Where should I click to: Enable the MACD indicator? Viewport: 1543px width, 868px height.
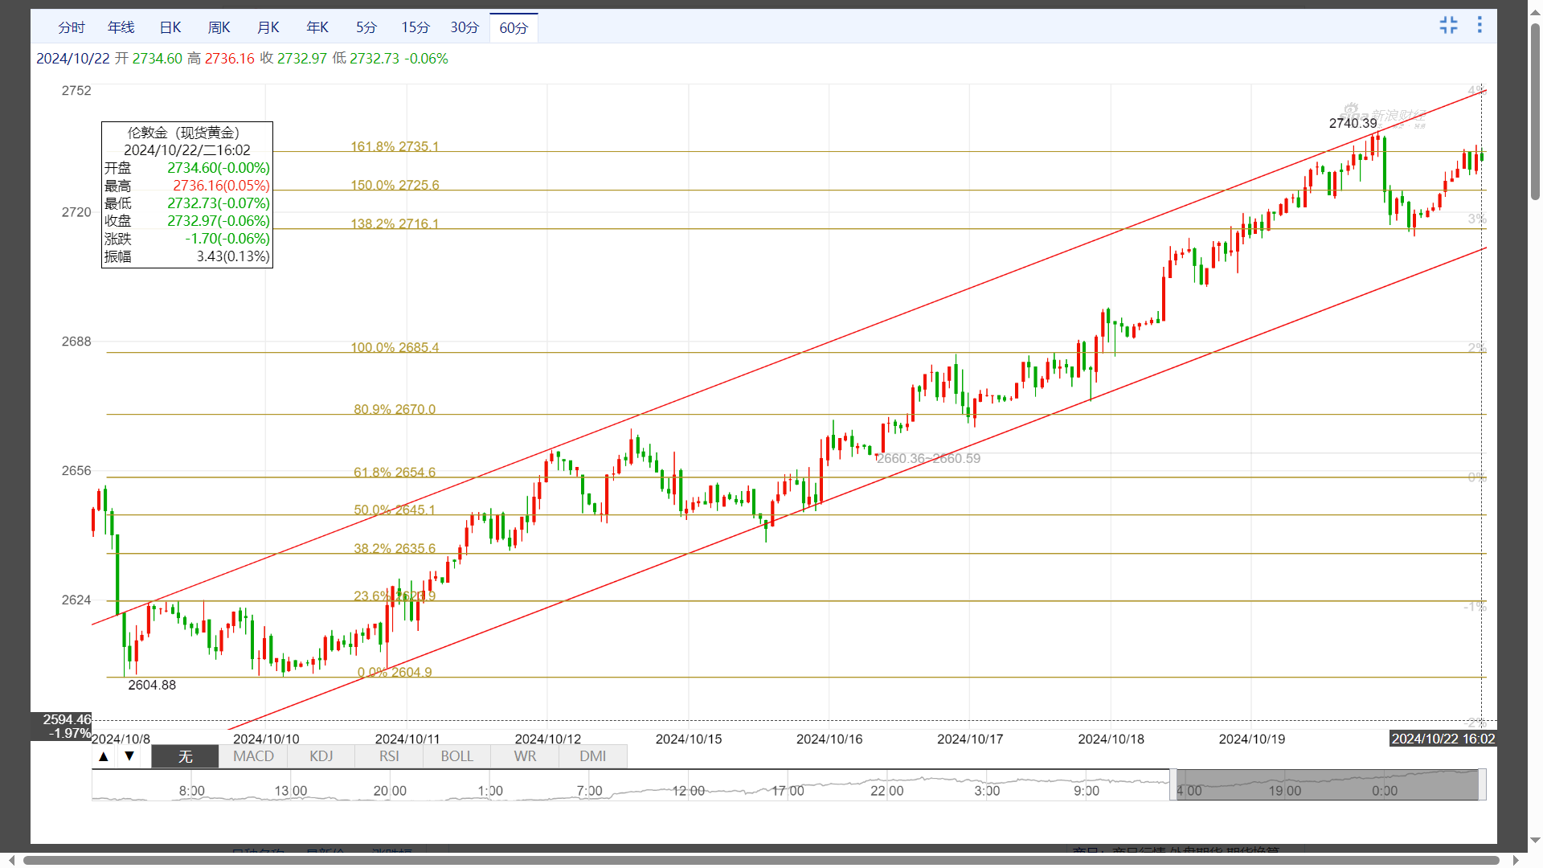(253, 756)
